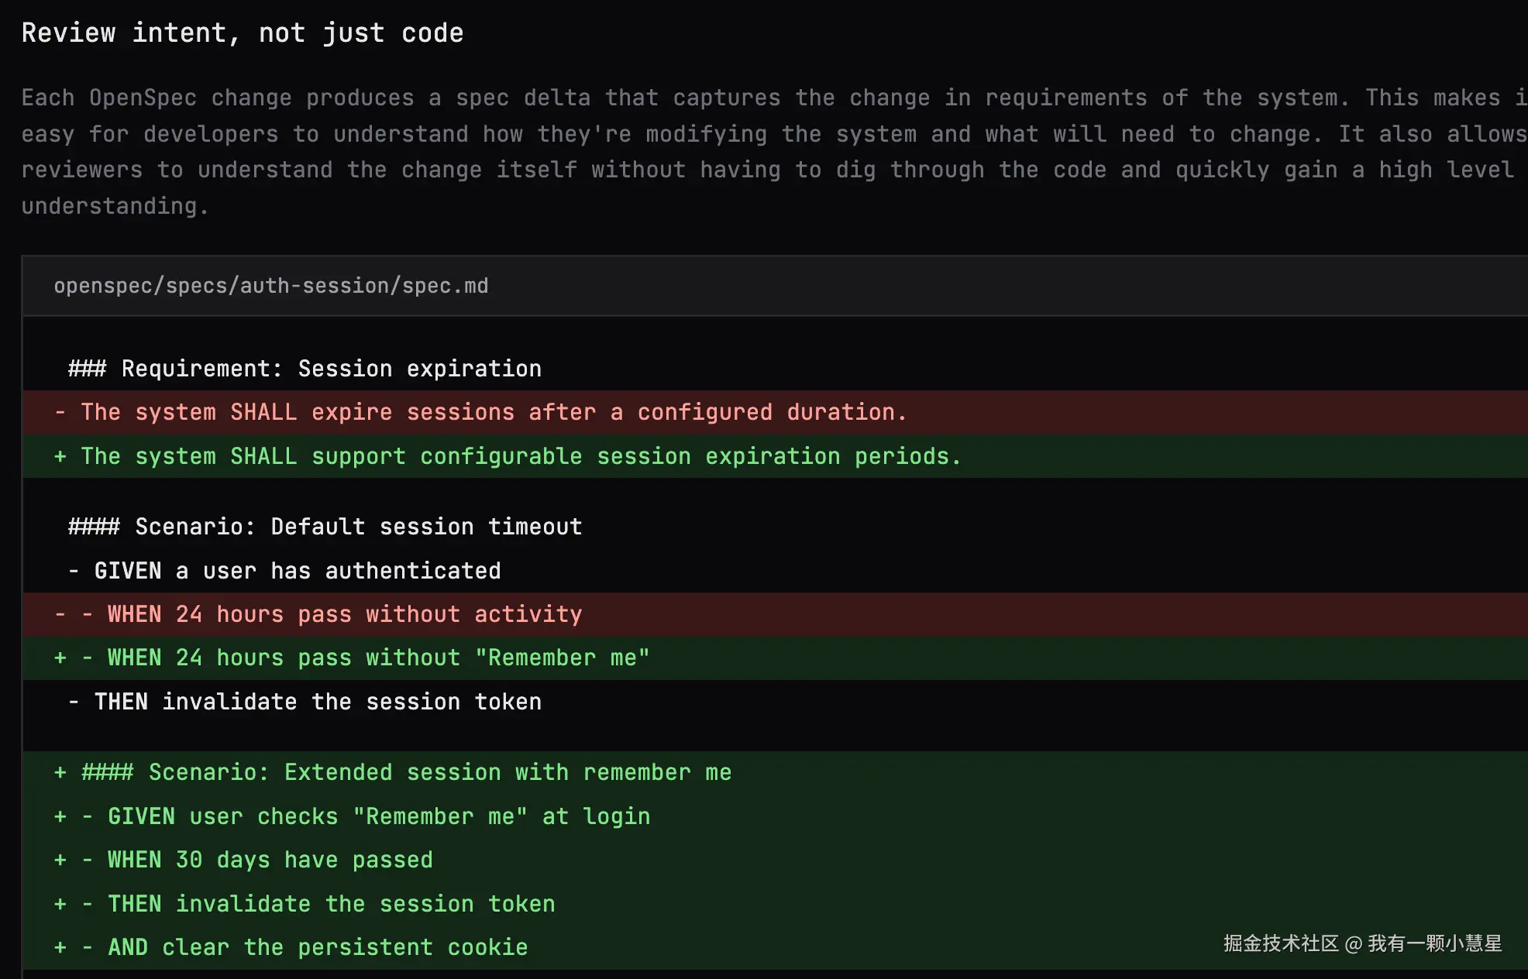This screenshot has width=1528, height=979.
Task: Click 'GIVEN a user has authenticated' line
Action: click(284, 571)
